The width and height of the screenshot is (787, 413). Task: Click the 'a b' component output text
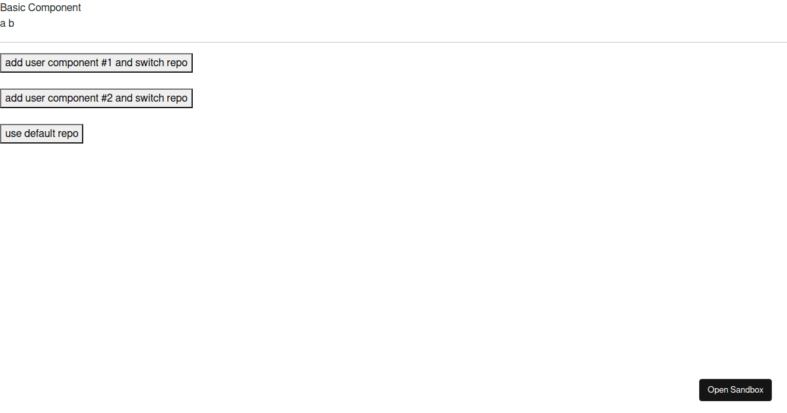pos(7,24)
